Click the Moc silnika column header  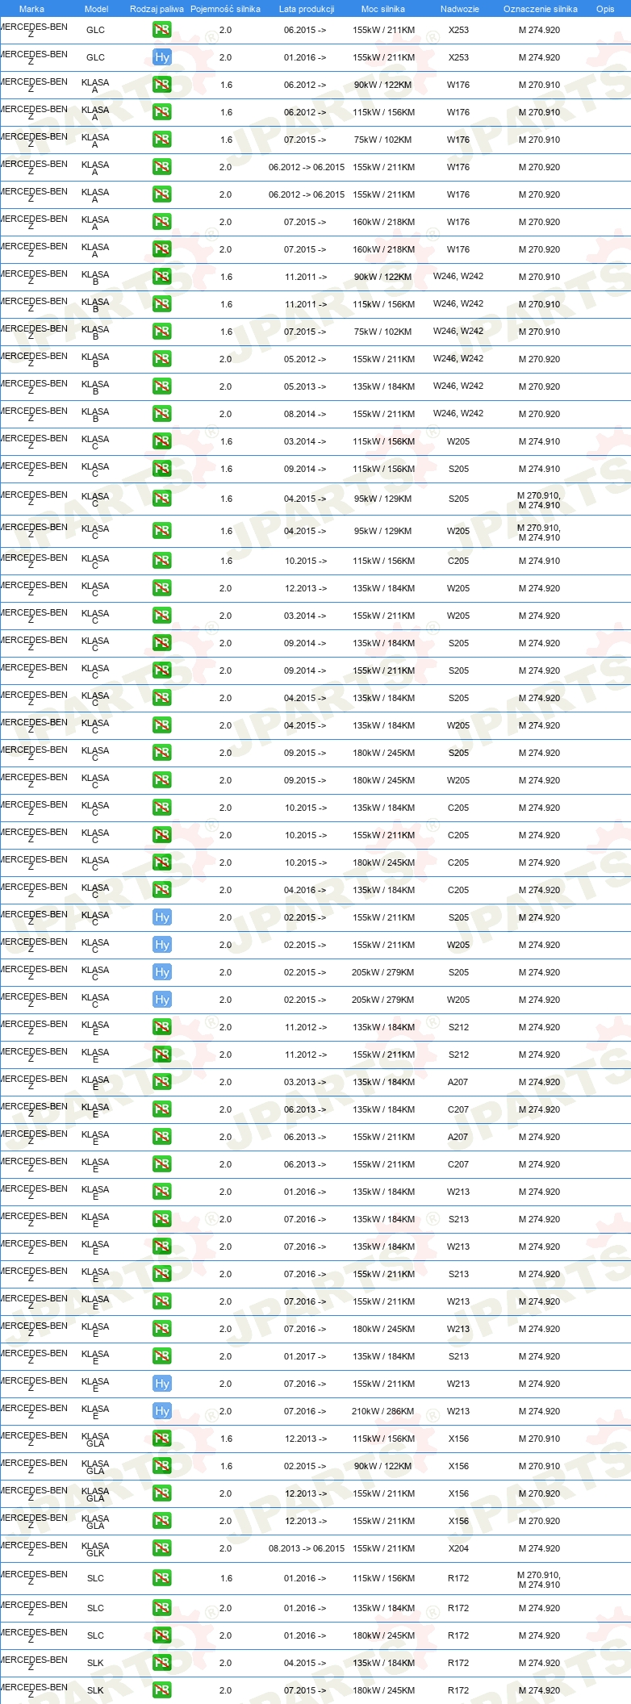[x=383, y=9]
